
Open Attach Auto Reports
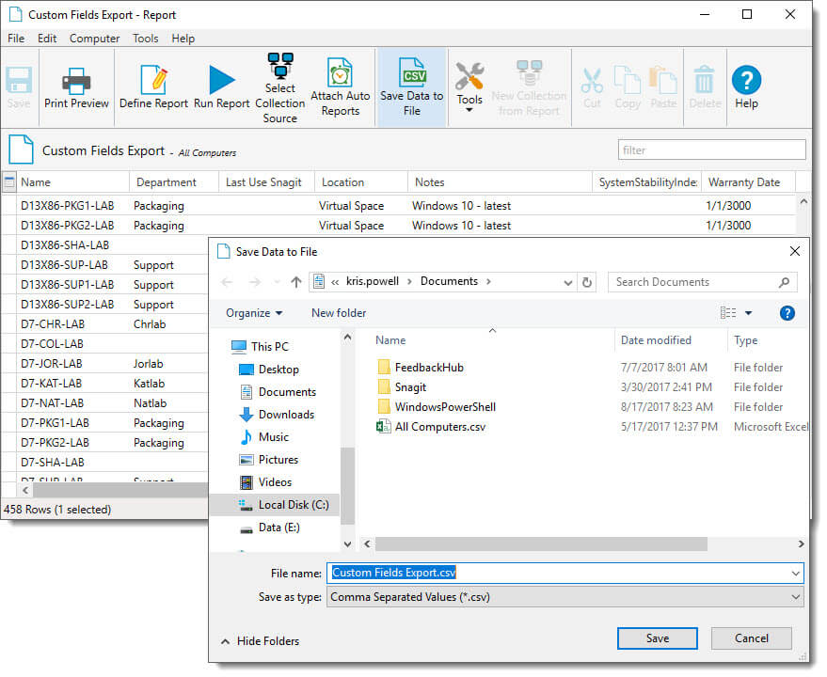point(341,87)
